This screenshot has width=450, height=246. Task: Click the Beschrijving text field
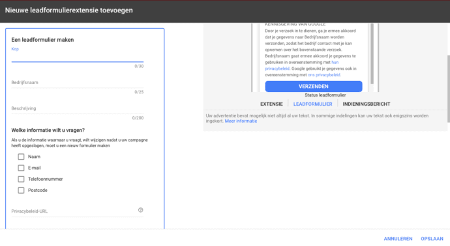pyautogui.click(x=78, y=108)
